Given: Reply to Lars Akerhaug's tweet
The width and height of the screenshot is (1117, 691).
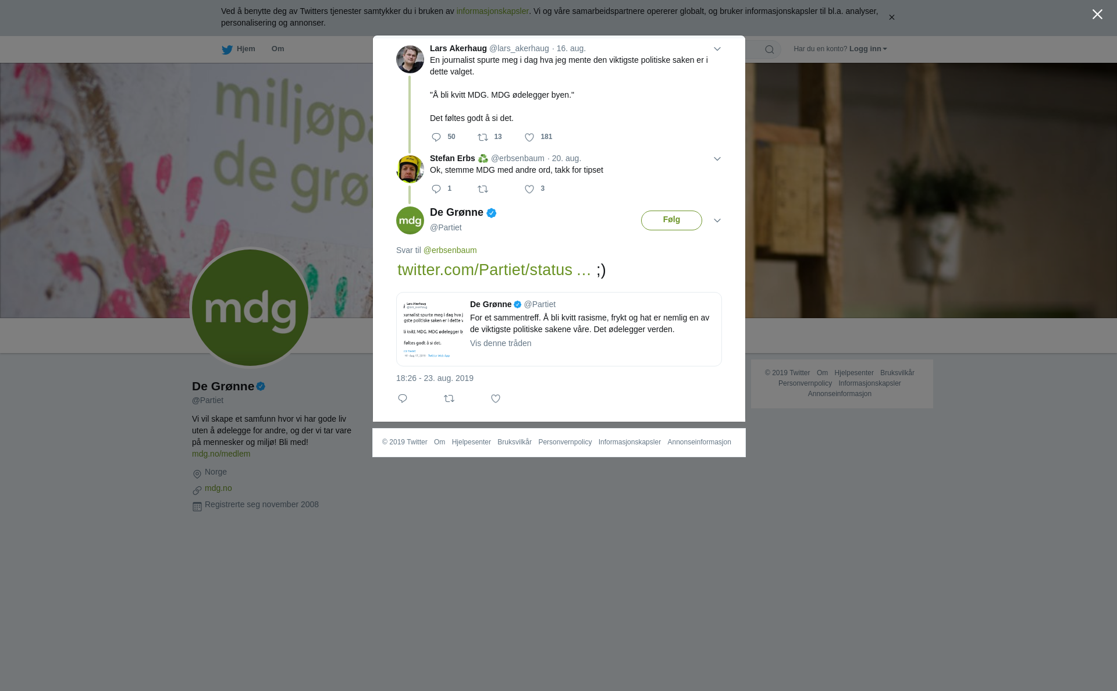Looking at the screenshot, I should click(436, 137).
